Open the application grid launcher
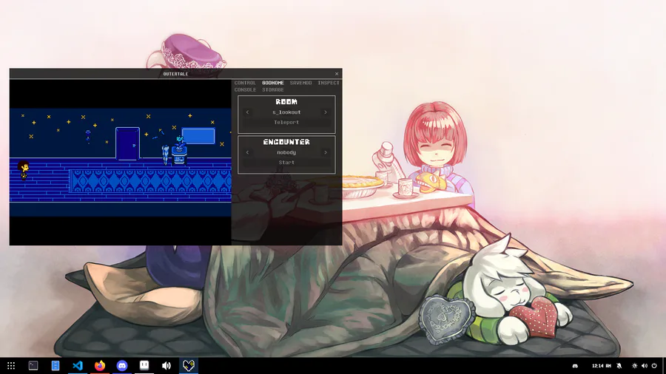The width and height of the screenshot is (666, 374). click(11, 366)
